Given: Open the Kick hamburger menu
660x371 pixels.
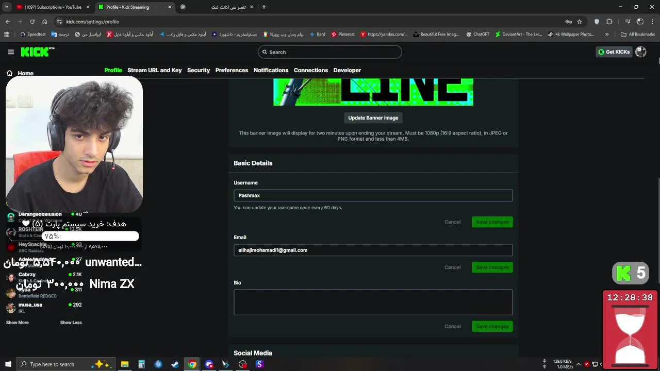Looking at the screenshot, I should tap(11, 52).
